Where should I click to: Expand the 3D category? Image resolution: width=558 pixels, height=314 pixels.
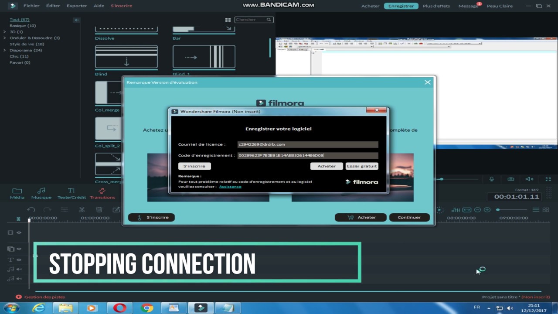click(x=5, y=32)
